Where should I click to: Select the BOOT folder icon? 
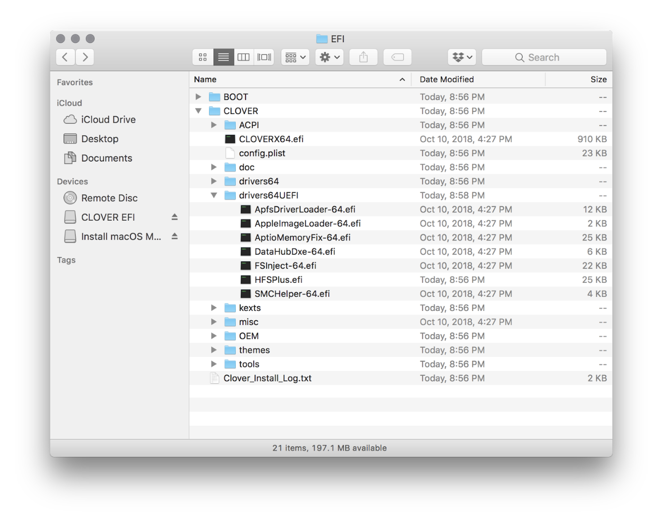214,97
